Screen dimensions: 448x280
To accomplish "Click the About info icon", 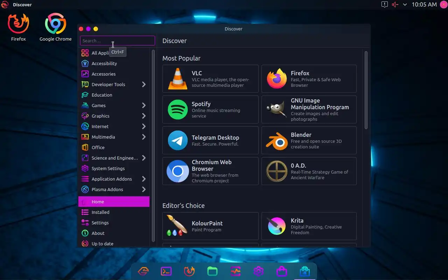I will click(x=85, y=233).
